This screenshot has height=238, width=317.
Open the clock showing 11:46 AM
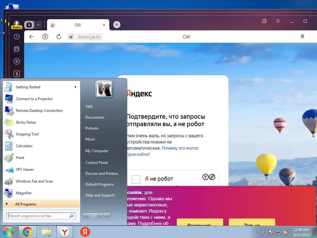coord(301,232)
